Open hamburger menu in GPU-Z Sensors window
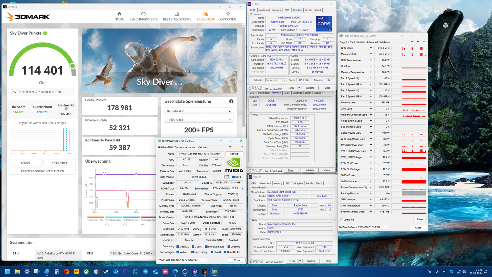This screenshot has width=492, height=277. (424, 42)
